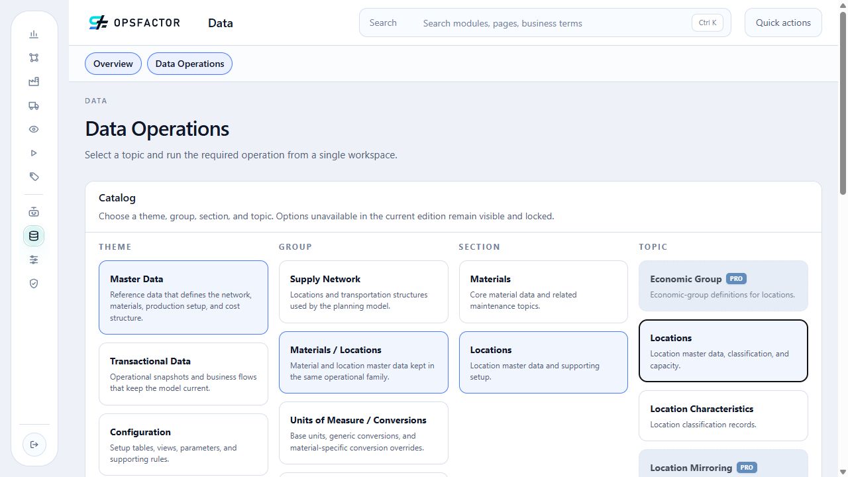Click the Opsfactor logo
The width and height of the screenshot is (848, 477).
[134, 23]
